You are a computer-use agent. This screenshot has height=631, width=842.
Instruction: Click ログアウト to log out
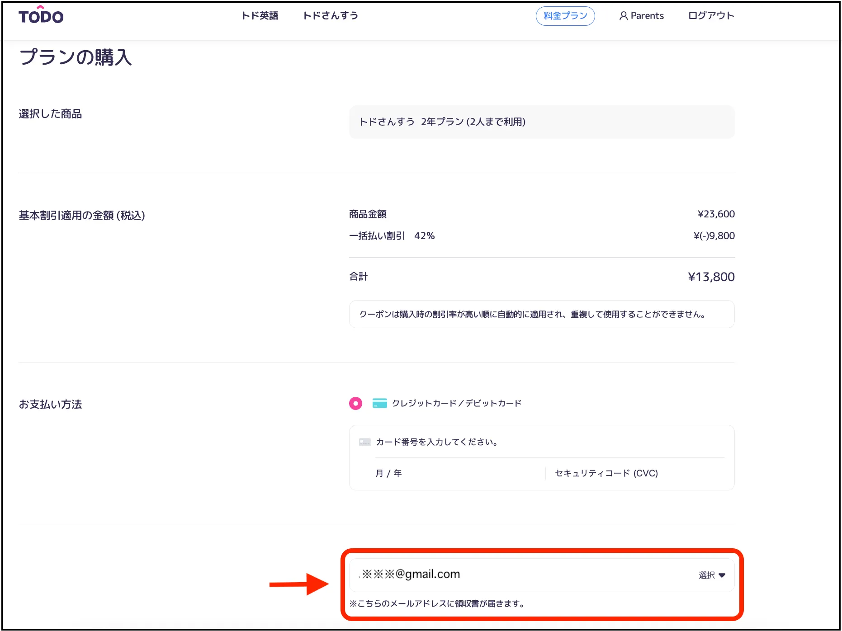pyautogui.click(x=711, y=16)
